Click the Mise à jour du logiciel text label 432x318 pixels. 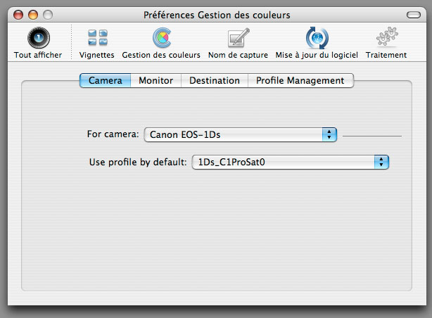click(x=317, y=55)
